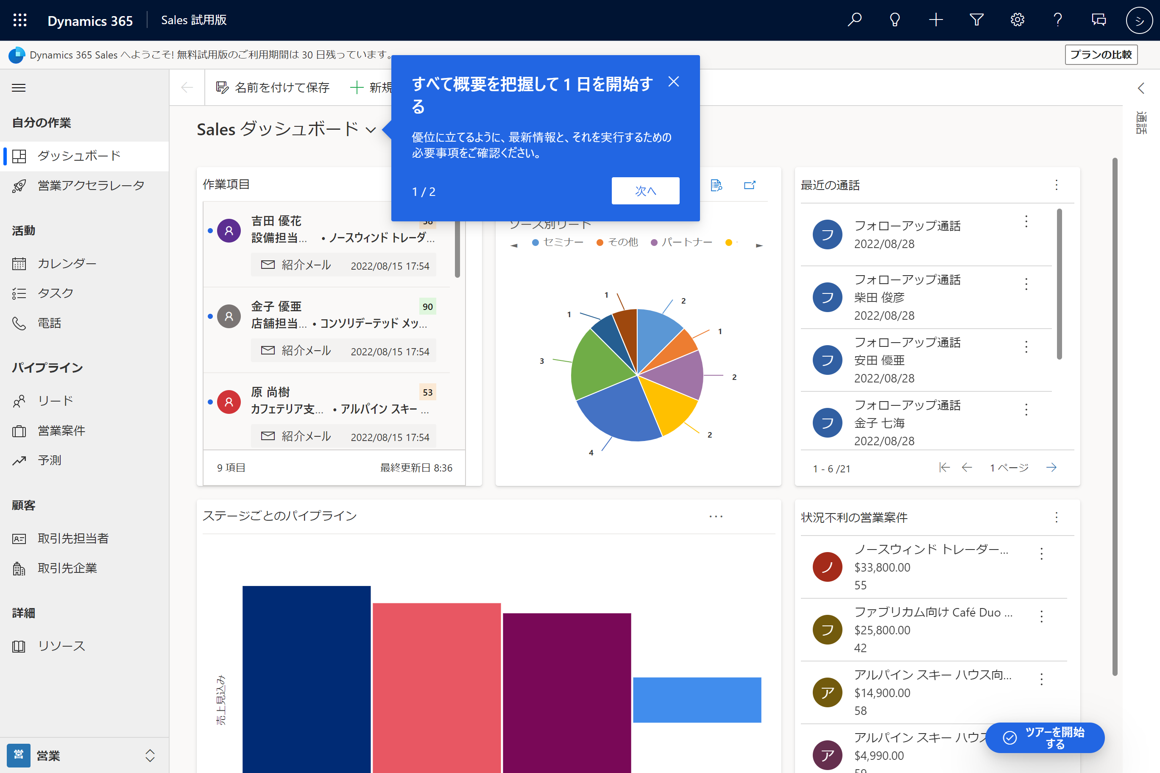The width and height of the screenshot is (1160, 773).
Task: Click the ツアーを開始する button
Action: click(x=1045, y=737)
